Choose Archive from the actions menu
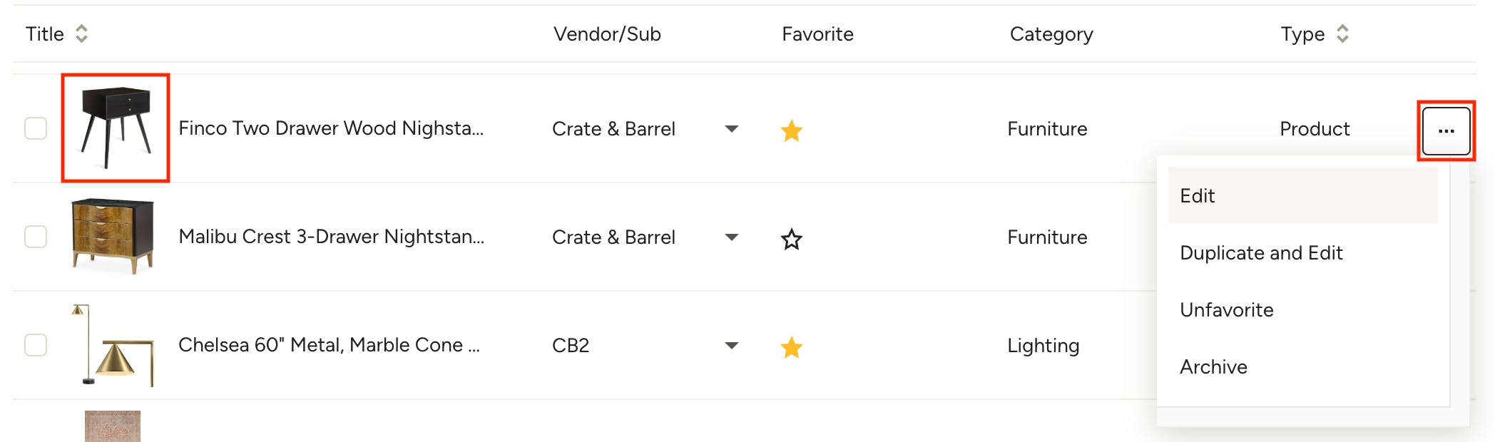Screen dimensions: 1495x442 coord(1213,367)
